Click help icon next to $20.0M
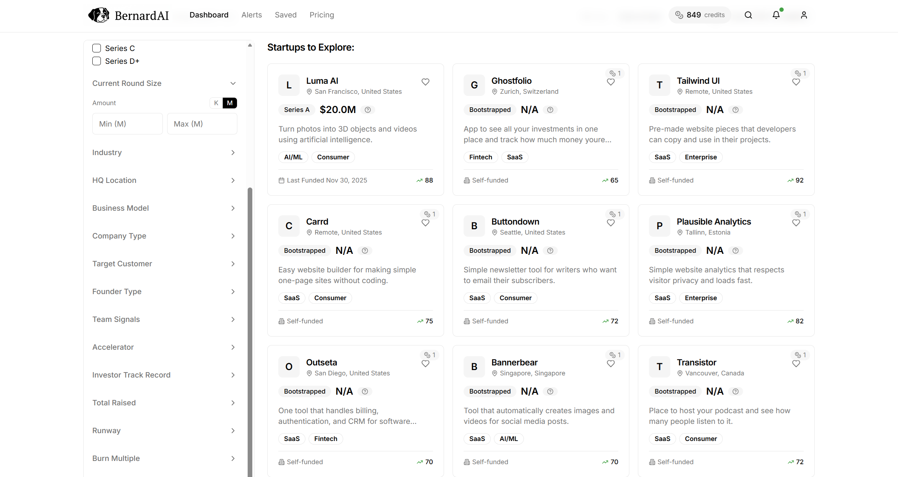 (x=368, y=110)
